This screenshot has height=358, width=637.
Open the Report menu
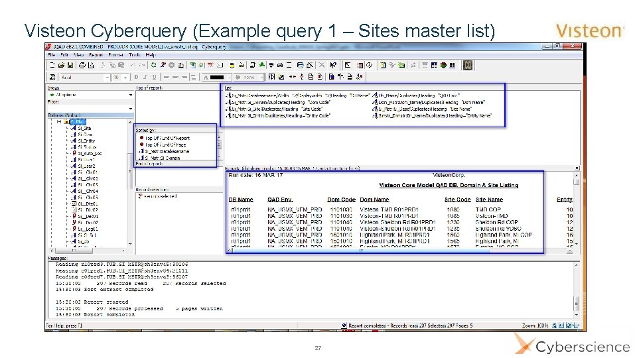tap(96, 55)
